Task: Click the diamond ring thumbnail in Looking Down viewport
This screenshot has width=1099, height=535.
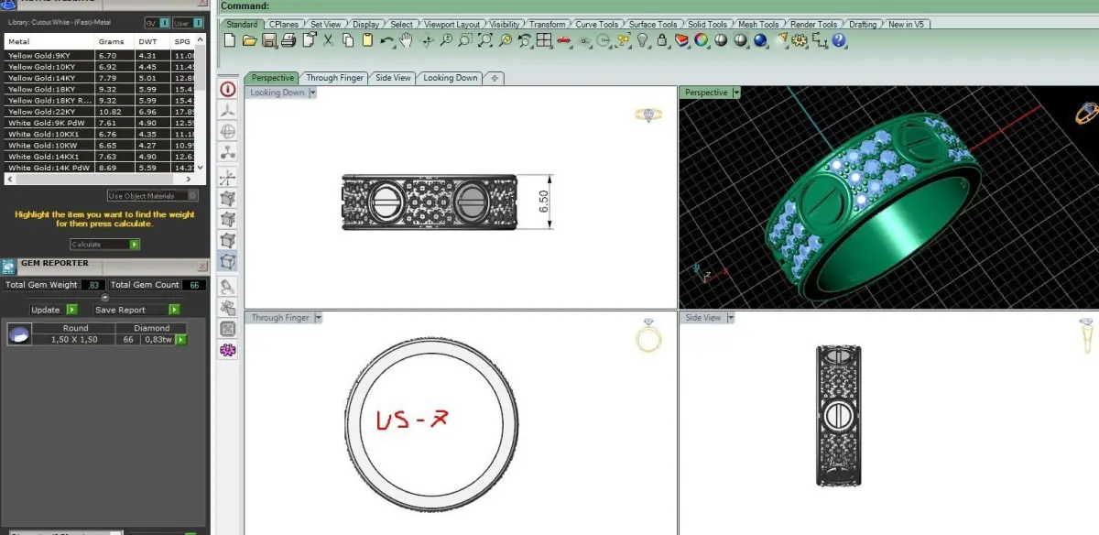Action: pyautogui.click(x=648, y=115)
